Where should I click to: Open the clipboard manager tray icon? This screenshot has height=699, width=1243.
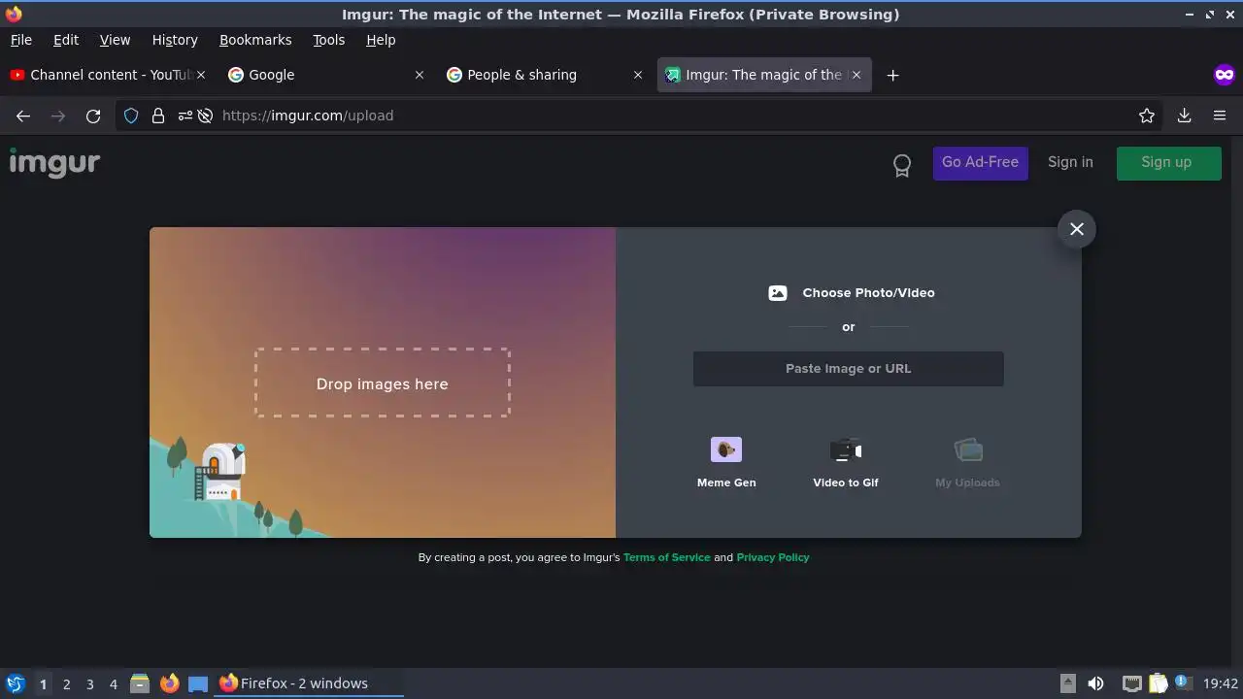point(1158,683)
